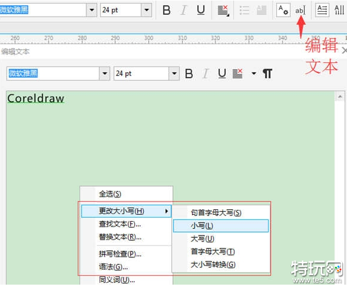Choose 同义词(U)... menu entry

[126, 280]
